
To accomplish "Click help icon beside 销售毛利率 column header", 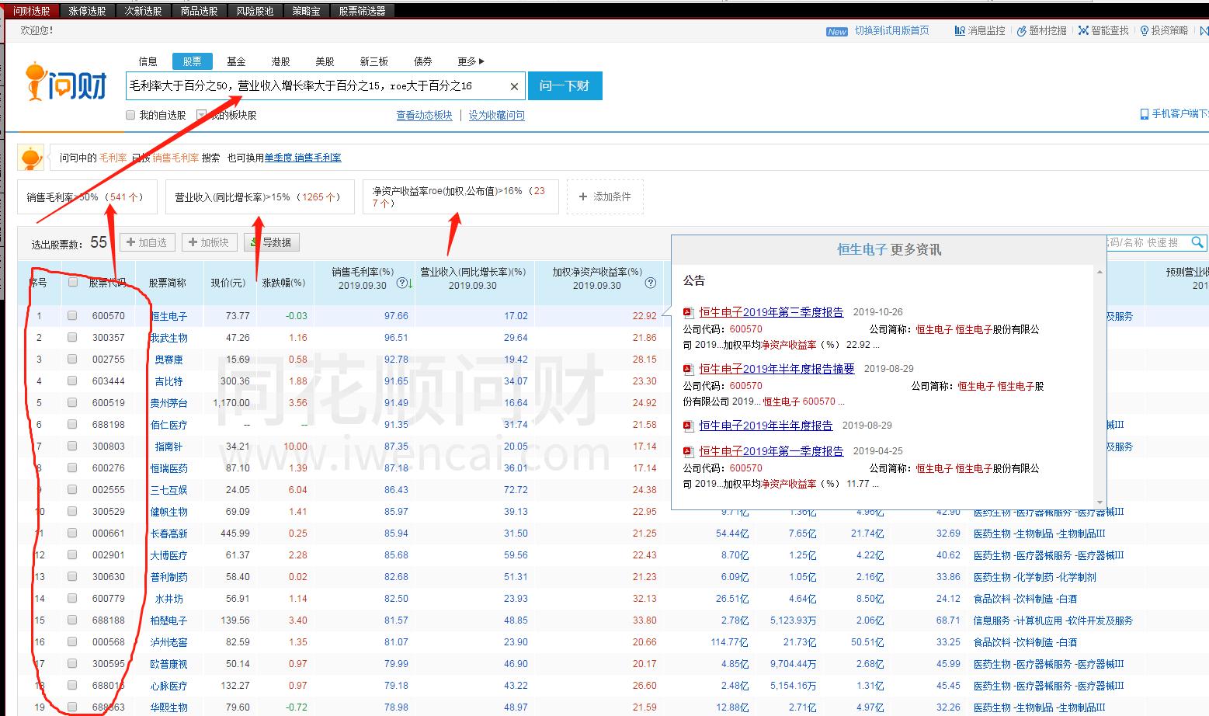I will [401, 284].
